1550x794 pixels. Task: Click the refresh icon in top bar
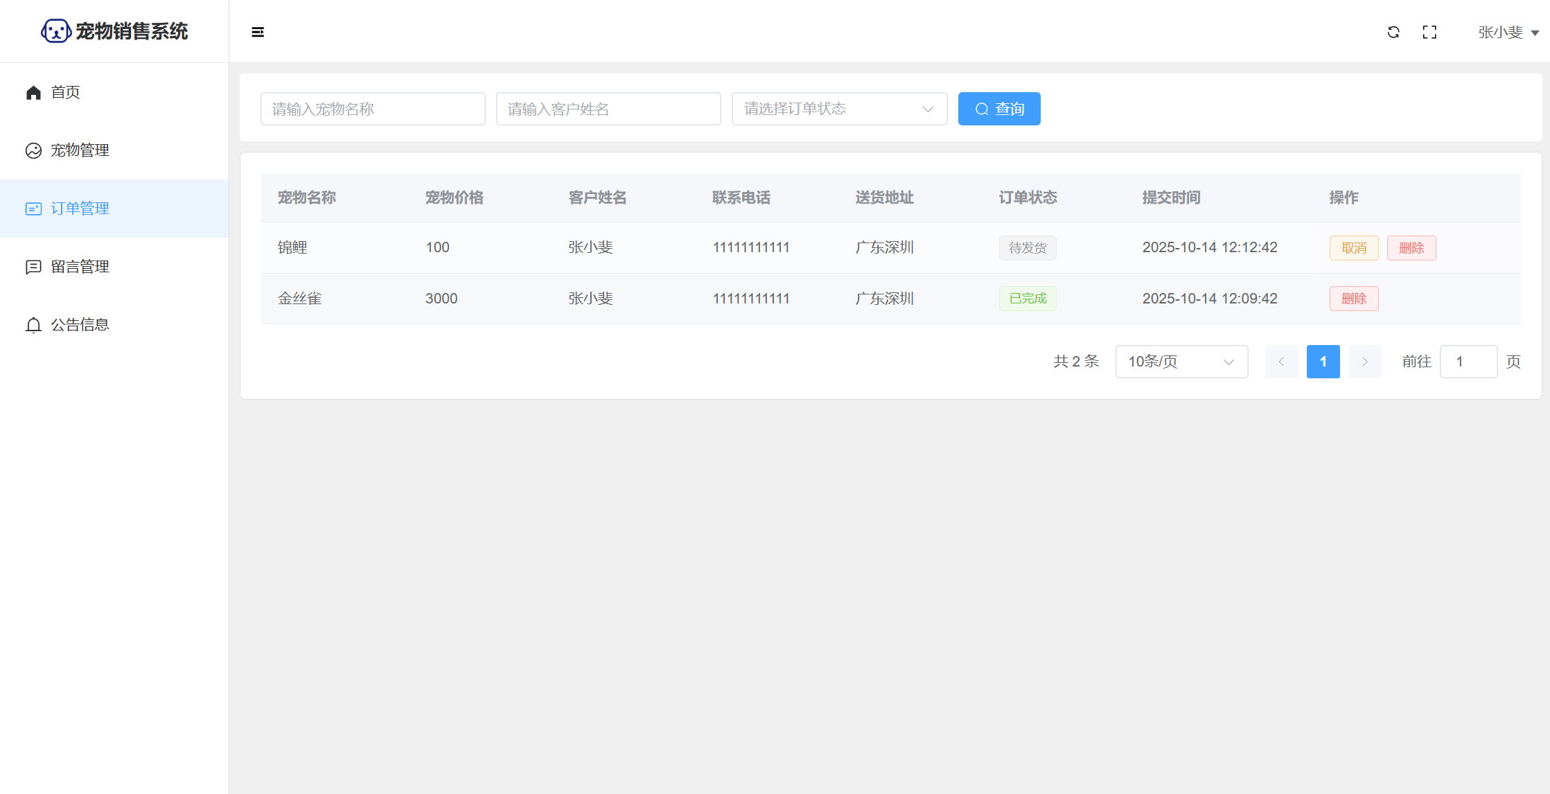[1393, 32]
